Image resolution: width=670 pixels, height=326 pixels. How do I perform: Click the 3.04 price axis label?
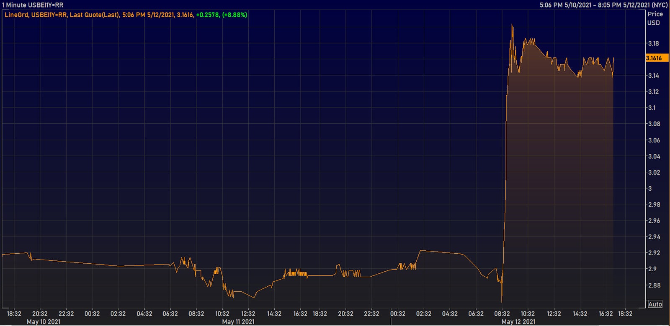pos(654,156)
